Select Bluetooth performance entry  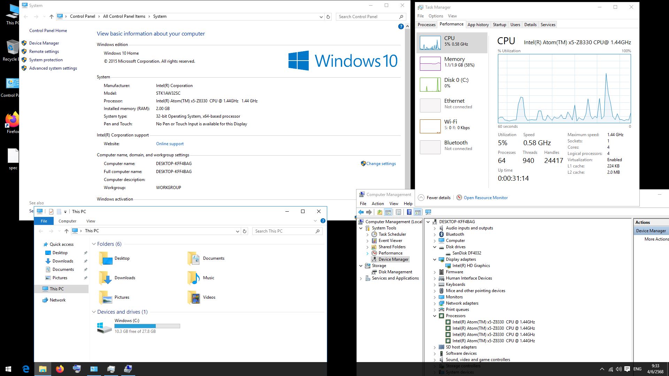click(x=452, y=147)
